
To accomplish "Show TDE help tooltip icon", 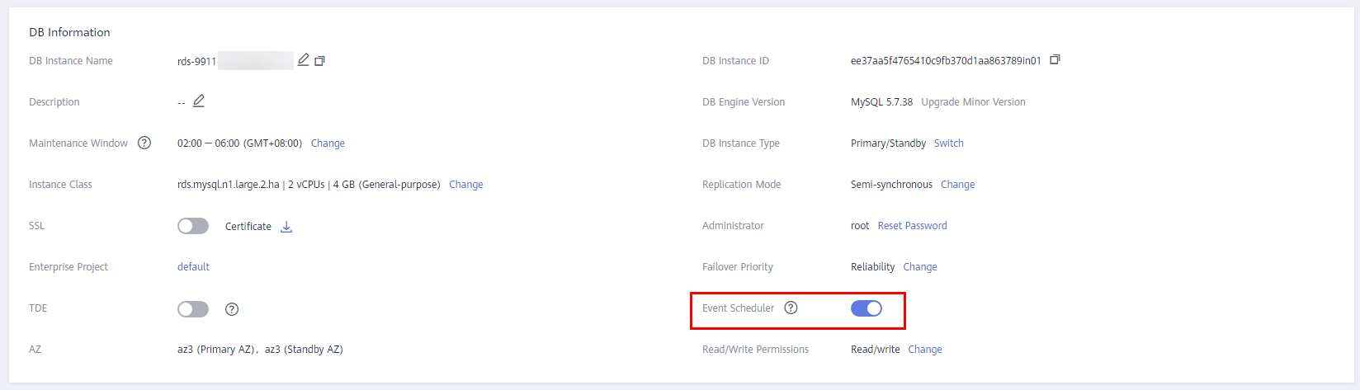I will [x=232, y=309].
